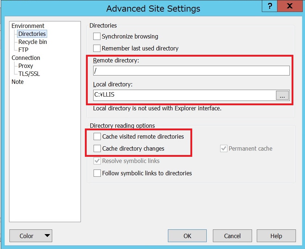Image resolution: width=305 pixels, height=249 pixels.
Task: Tick Remember last used directory
Action: pyautogui.click(x=97, y=48)
